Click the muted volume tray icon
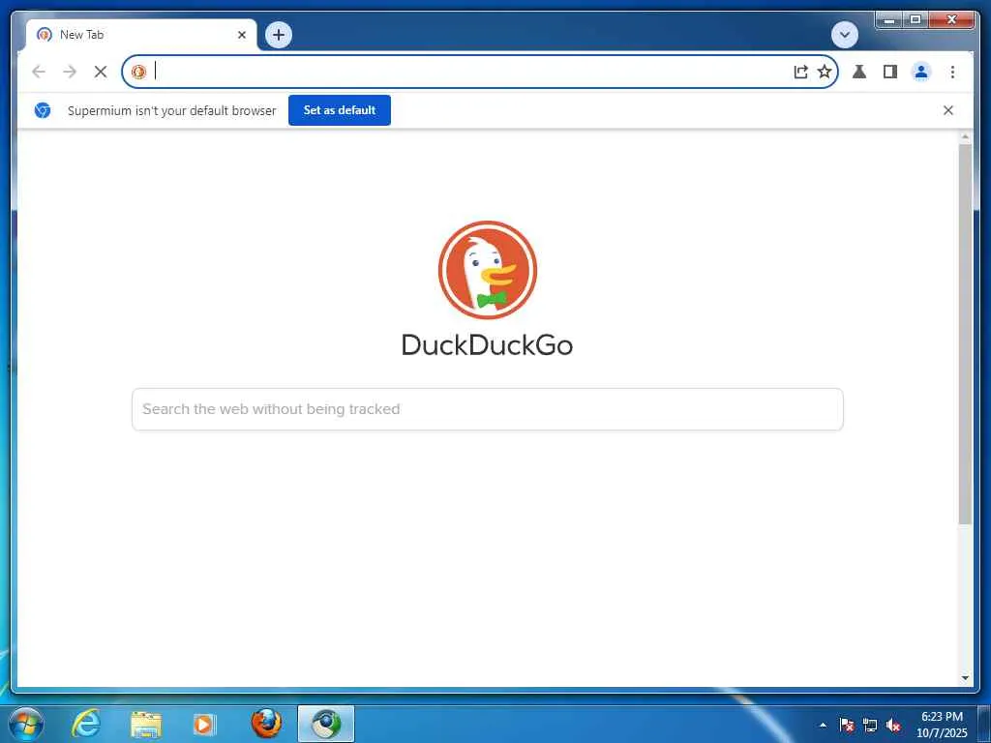The image size is (991, 743). (893, 725)
